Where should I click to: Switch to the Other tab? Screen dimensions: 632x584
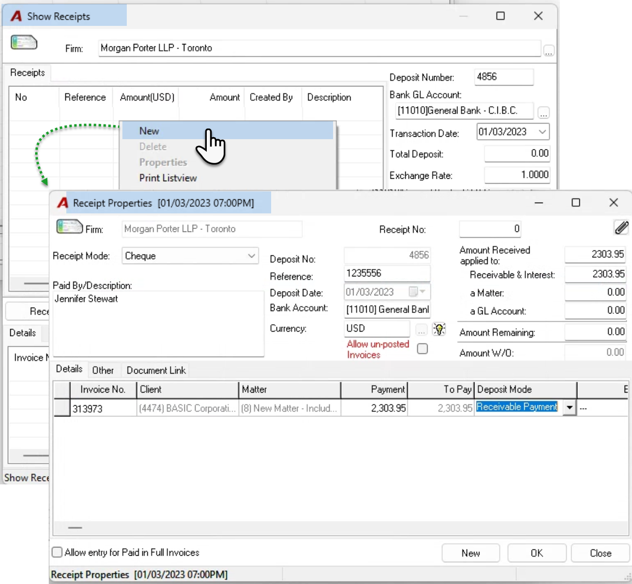click(x=103, y=371)
